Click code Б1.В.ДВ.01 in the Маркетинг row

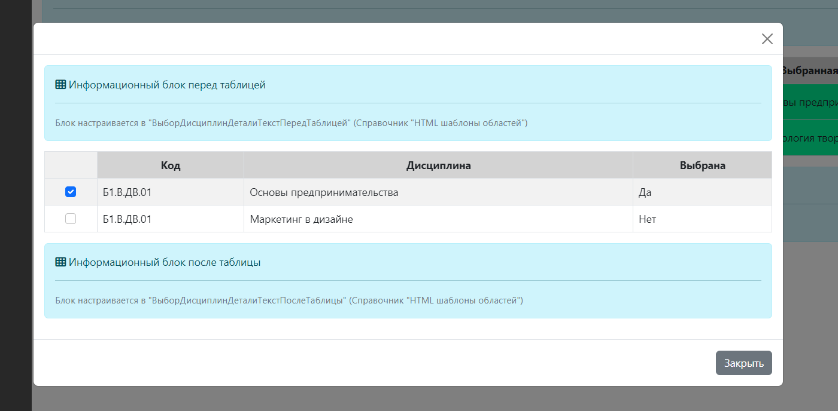(x=127, y=219)
